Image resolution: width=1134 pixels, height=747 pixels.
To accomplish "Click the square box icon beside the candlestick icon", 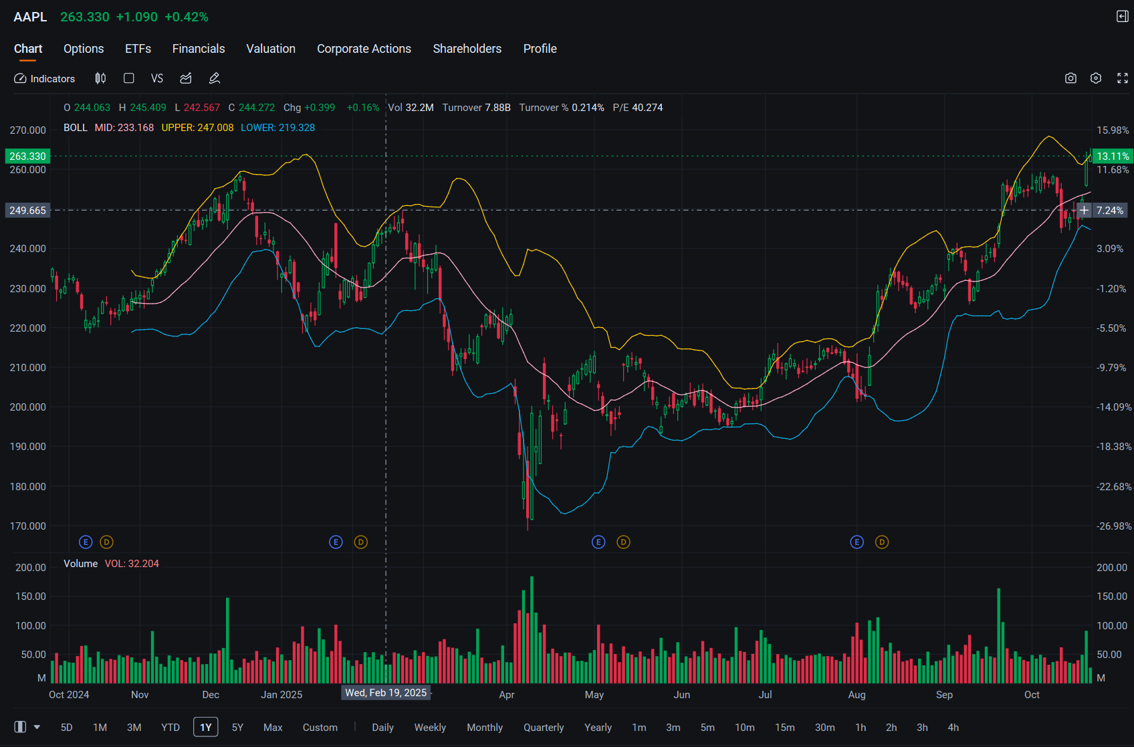I will (129, 78).
